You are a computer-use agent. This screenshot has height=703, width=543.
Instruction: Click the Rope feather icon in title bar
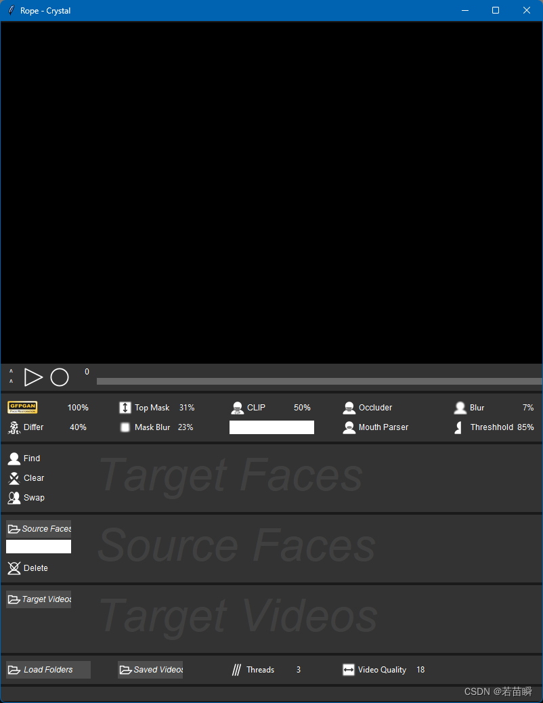coord(12,10)
